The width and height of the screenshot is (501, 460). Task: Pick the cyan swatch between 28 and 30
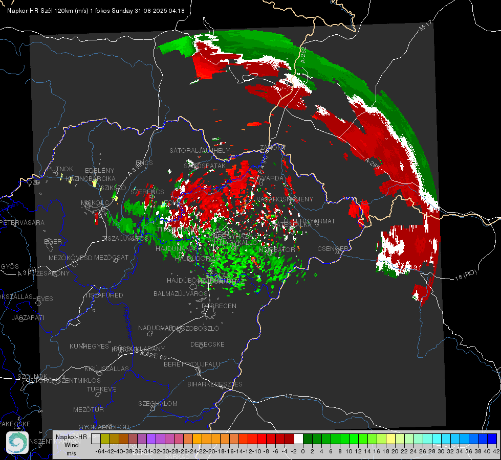[437, 439]
